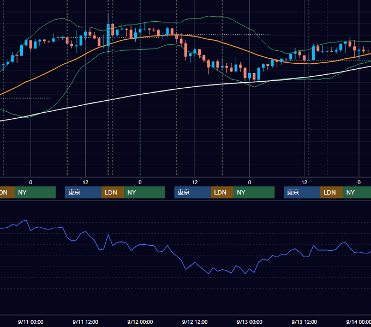The image size is (371, 327).
Task: Click the 9/13 00:00 date label
Action: [x=250, y=322]
